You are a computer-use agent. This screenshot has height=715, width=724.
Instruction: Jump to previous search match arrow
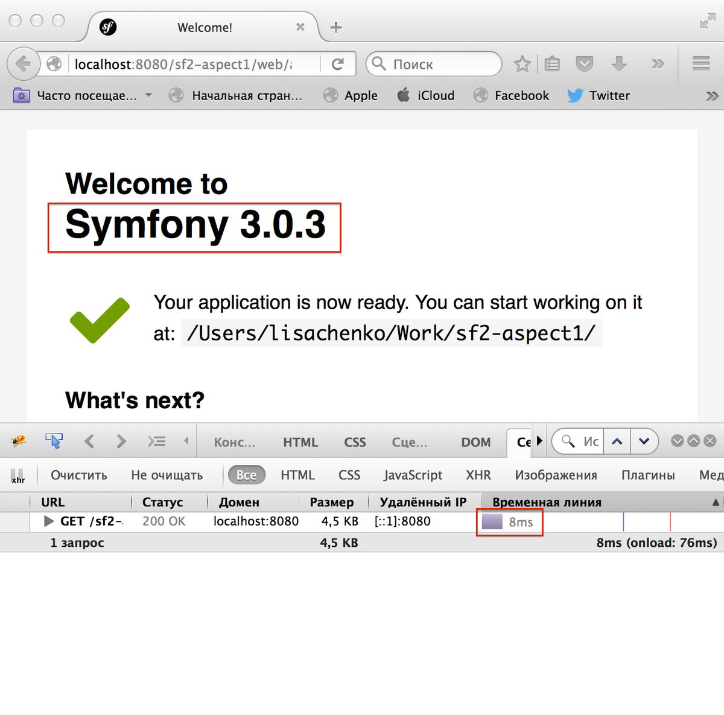click(x=617, y=441)
